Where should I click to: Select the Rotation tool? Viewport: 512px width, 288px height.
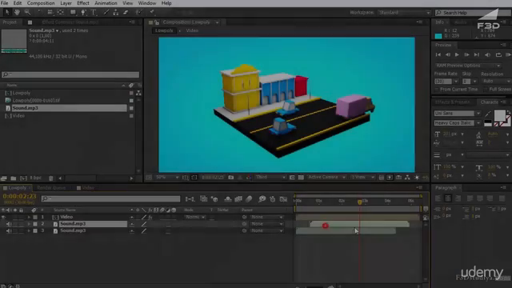point(39,13)
